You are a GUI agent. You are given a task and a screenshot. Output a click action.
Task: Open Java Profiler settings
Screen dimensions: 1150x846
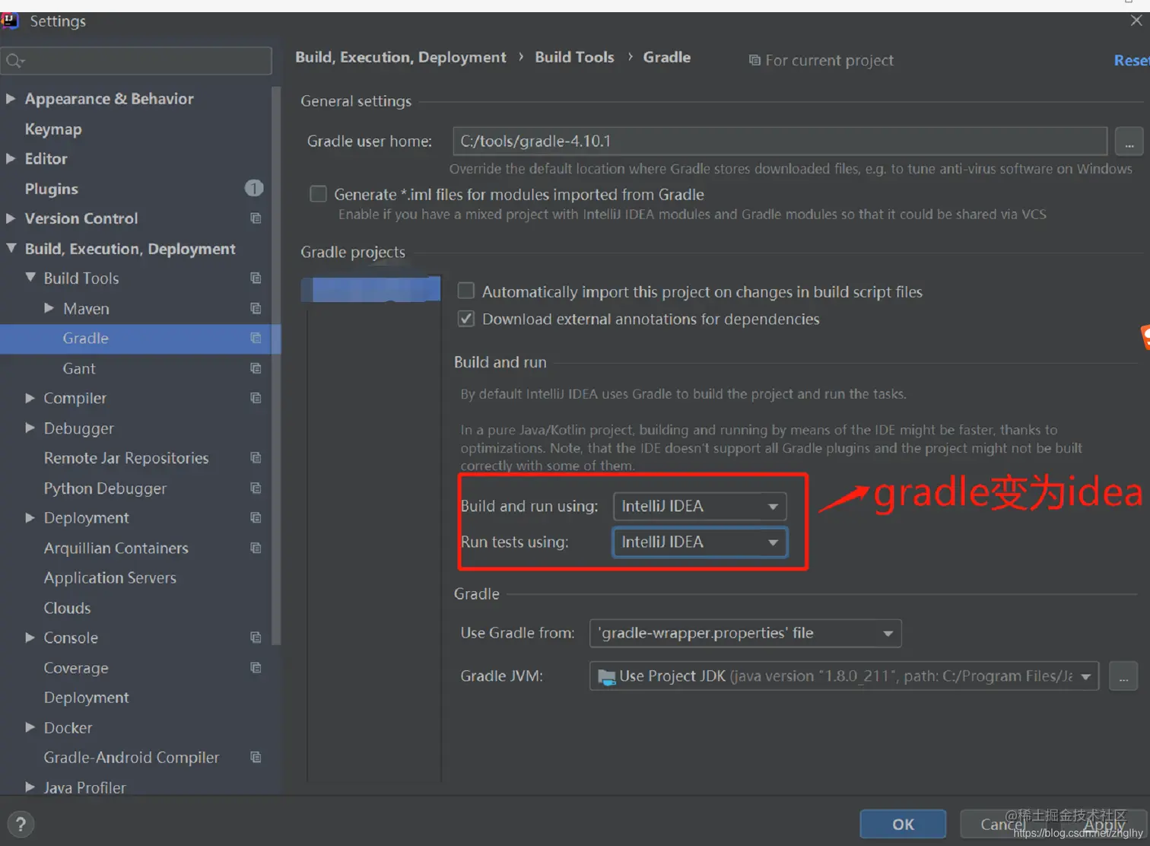point(84,787)
